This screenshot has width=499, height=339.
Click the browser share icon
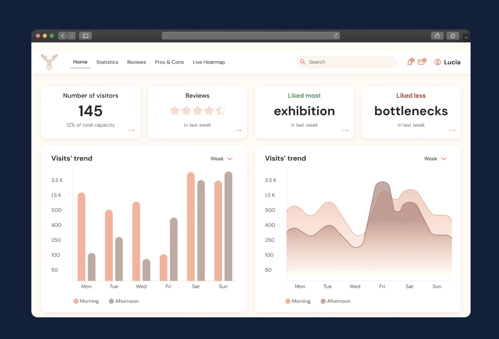click(x=437, y=36)
